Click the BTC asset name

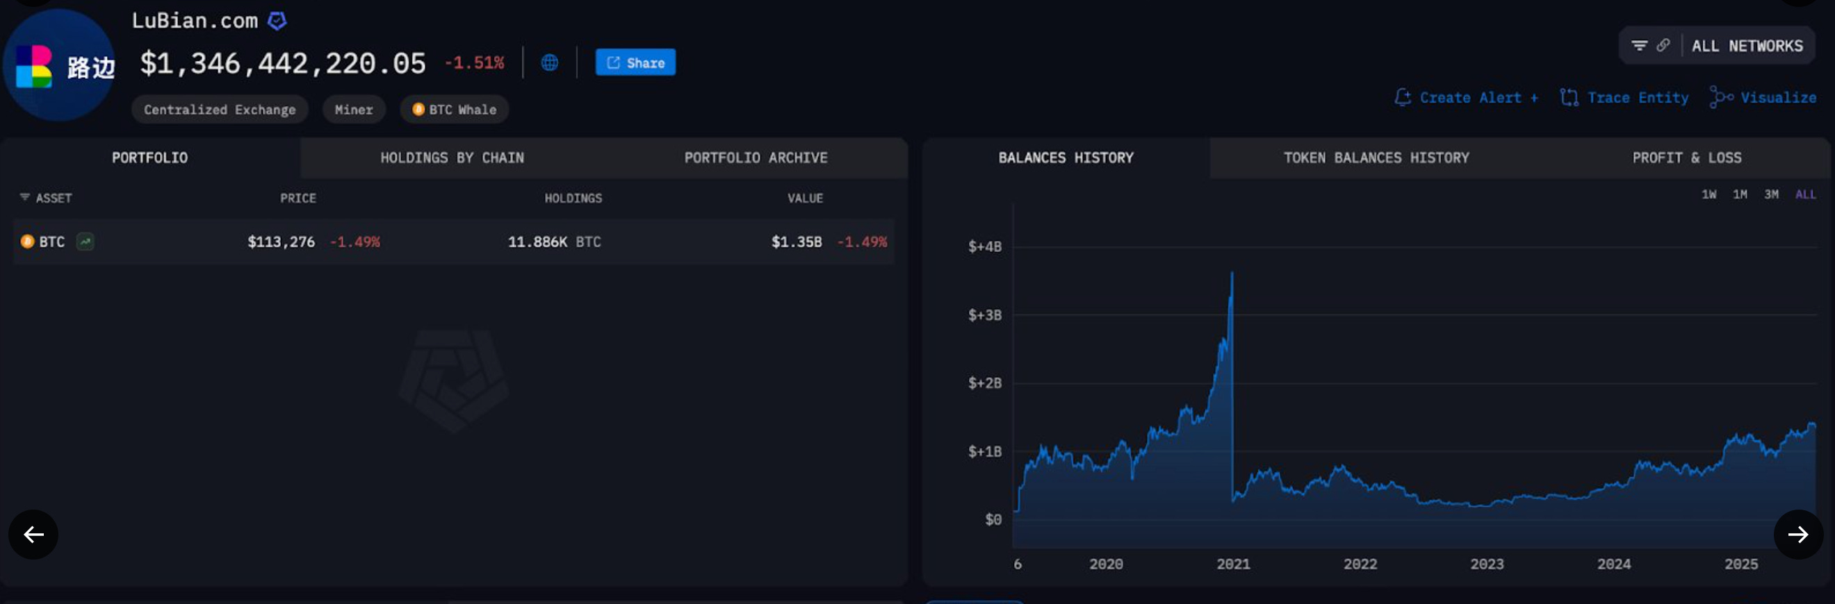[x=52, y=242]
